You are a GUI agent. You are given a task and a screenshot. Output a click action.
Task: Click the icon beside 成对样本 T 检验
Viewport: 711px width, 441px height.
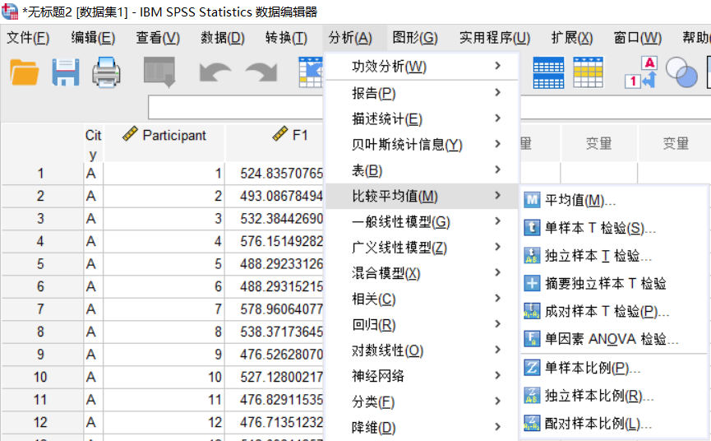click(532, 311)
